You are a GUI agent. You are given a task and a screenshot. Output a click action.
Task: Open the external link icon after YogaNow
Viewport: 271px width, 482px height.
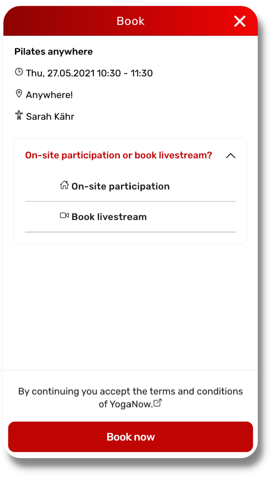tap(157, 403)
